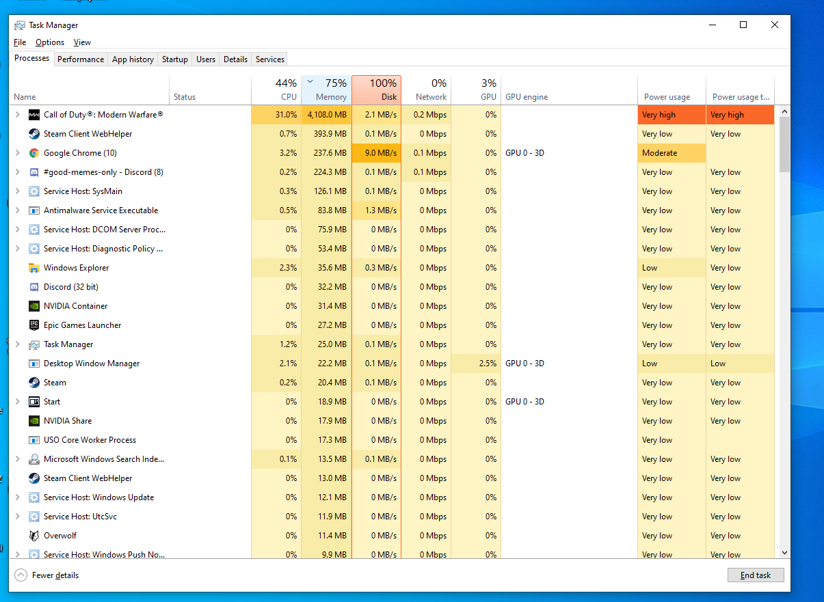Viewport: 824px width, 602px height.
Task: Open the View menu
Action: pyautogui.click(x=82, y=42)
